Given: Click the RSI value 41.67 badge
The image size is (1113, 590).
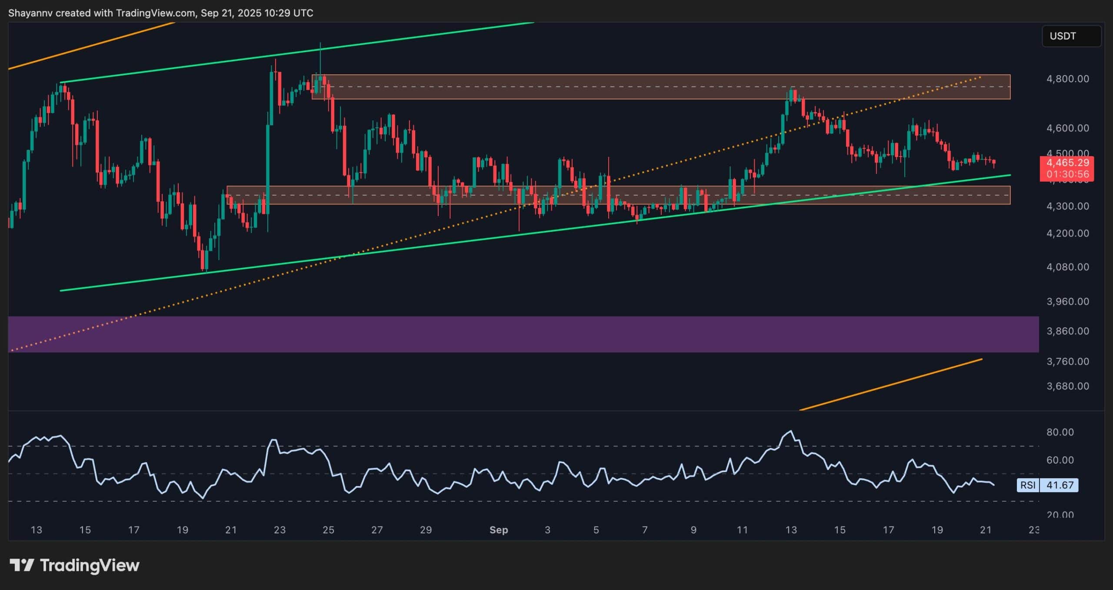Looking at the screenshot, I should (1060, 485).
